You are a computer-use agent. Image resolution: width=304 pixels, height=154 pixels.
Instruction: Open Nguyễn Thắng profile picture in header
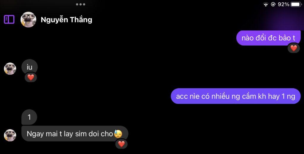pos(28,20)
